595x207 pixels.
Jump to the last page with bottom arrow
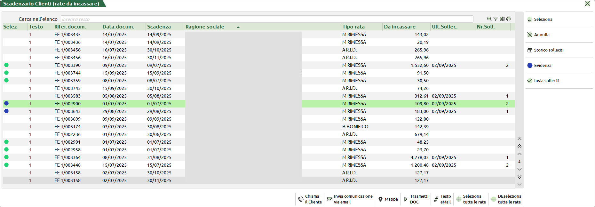pos(520,185)
